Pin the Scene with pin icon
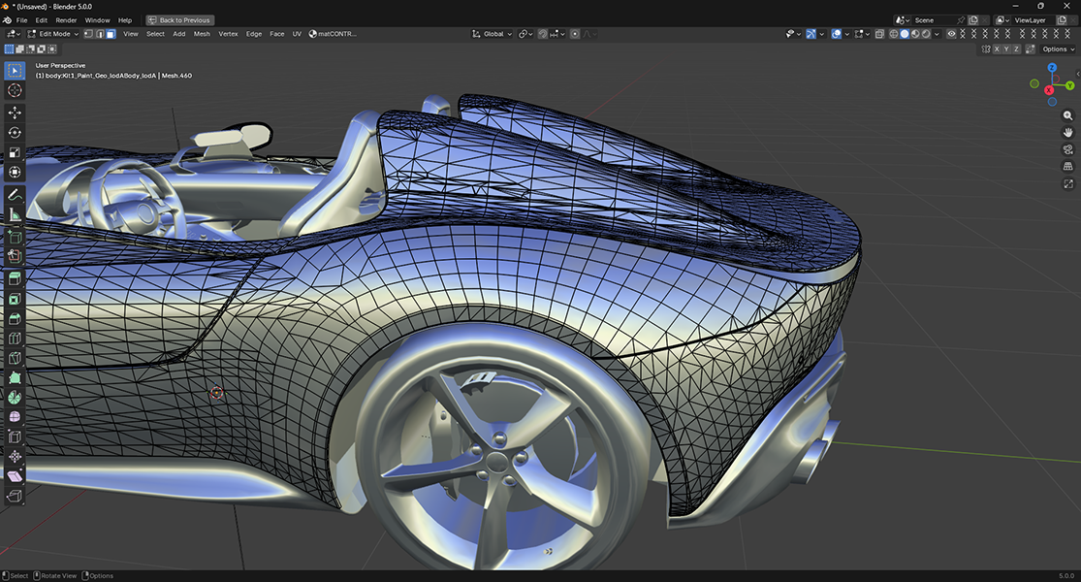Screen dimensions: 1081x582 tap(961, 20)
